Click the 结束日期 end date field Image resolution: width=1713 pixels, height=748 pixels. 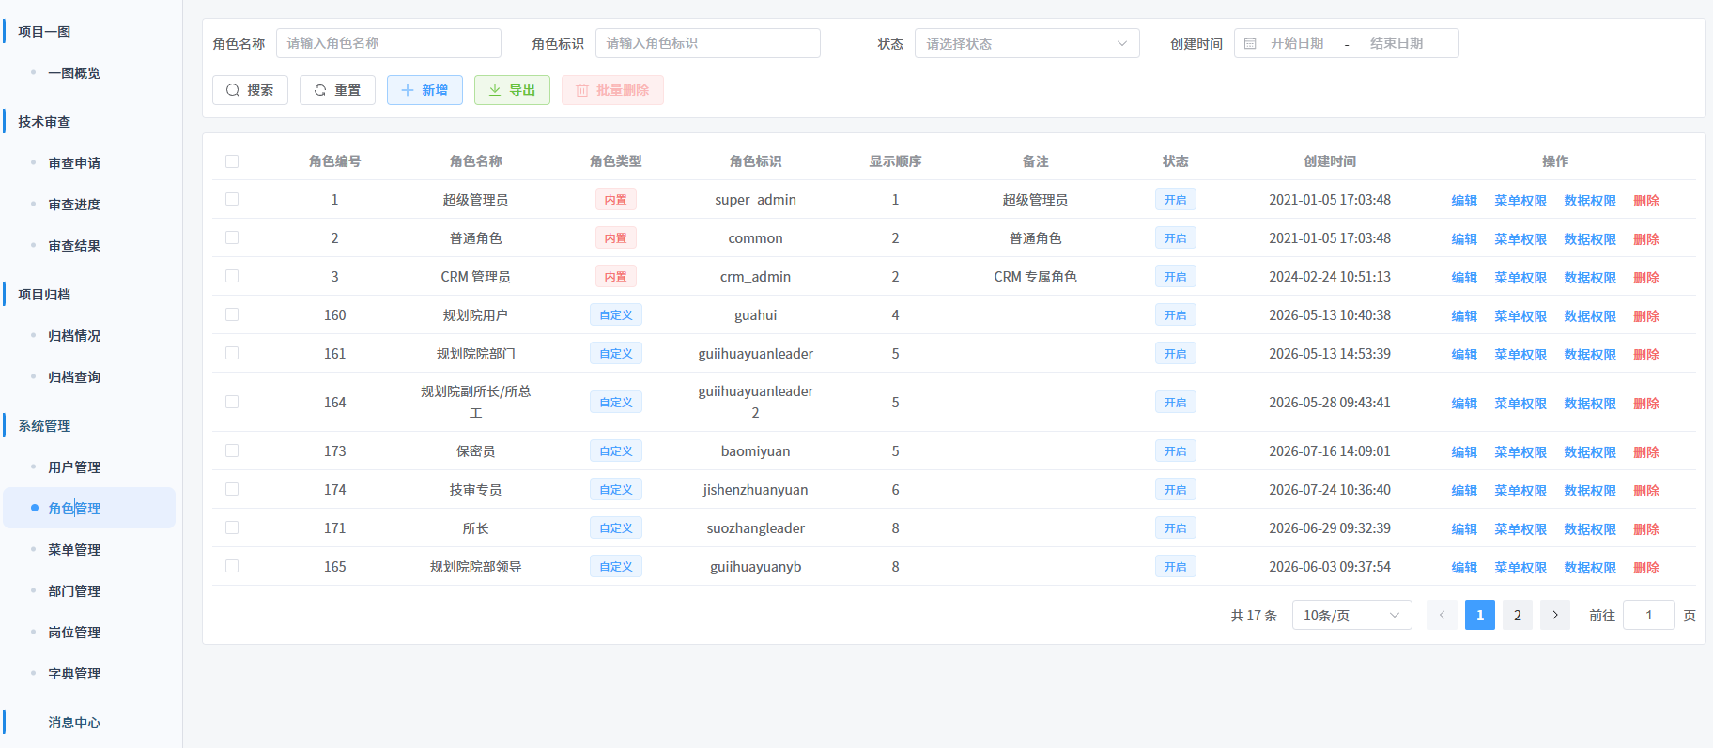click(x=1397, y=43)
